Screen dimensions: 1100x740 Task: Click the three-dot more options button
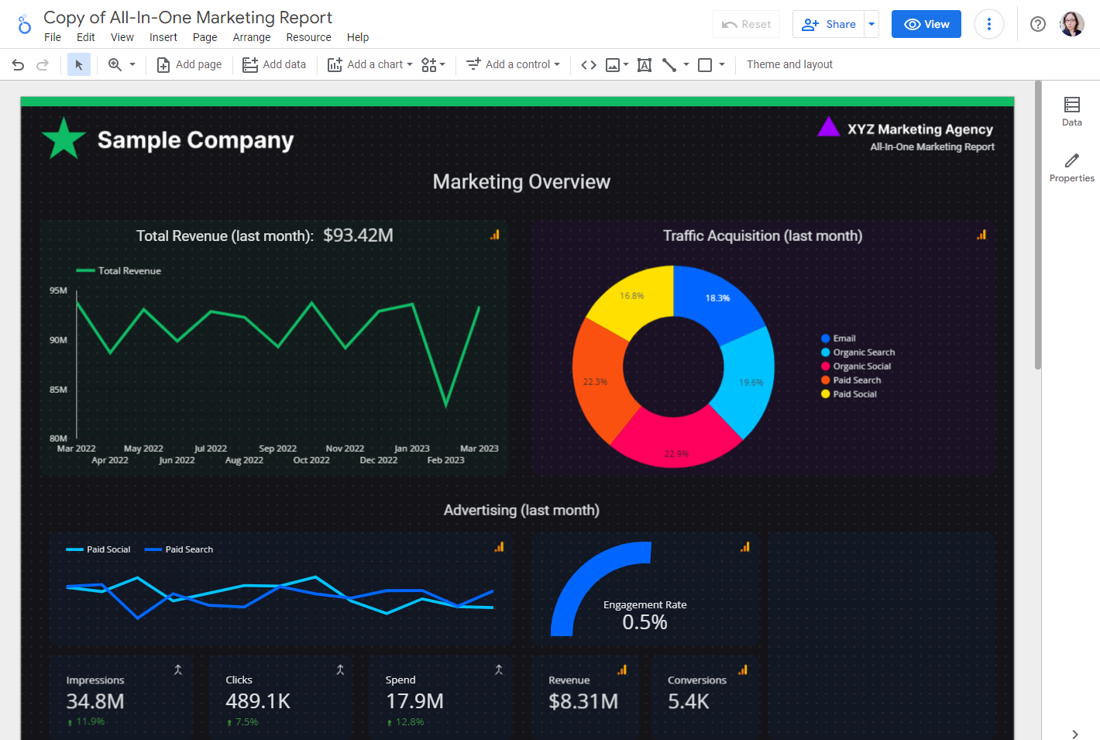pyautogui.click(x=988, y=24)
